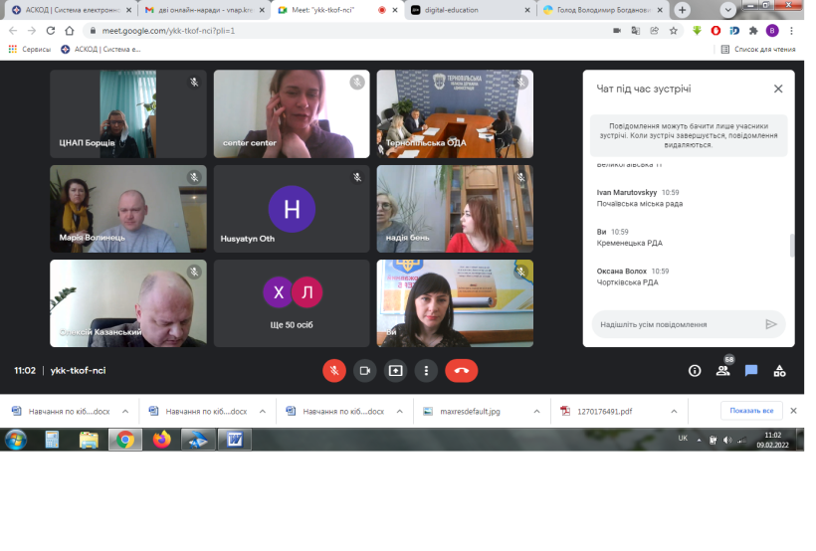Open Firefox from taskbar
The image size is (816, 551).
tap(162, 441)
